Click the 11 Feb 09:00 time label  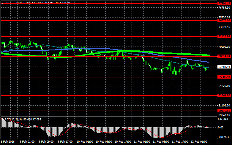click(x=161, y=142)
